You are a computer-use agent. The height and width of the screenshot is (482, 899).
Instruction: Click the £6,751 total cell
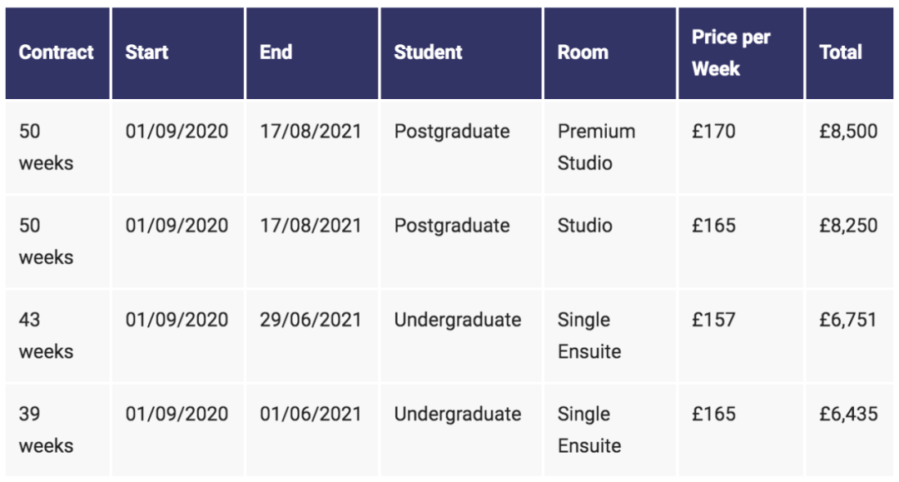pyautogui.click(x=850, y=335)
